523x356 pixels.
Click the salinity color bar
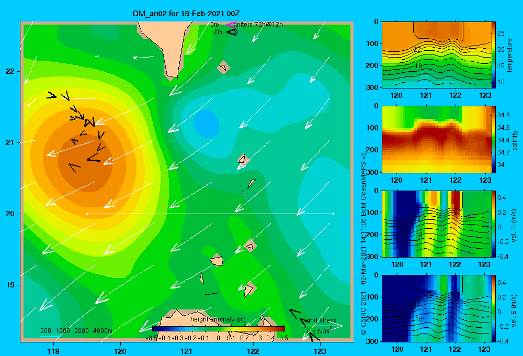(x=494, y=140)
